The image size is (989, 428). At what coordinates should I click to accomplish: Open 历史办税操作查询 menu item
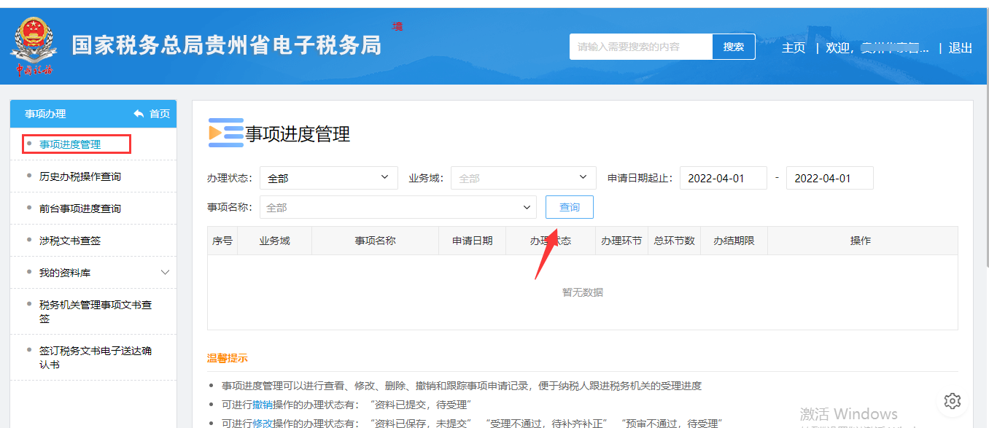pos(80,176)
